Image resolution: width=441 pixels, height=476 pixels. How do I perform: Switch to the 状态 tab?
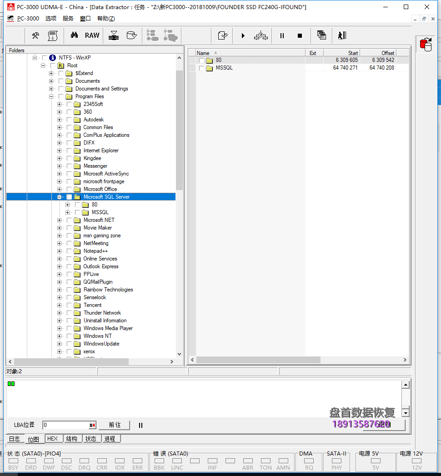[91, 439]
